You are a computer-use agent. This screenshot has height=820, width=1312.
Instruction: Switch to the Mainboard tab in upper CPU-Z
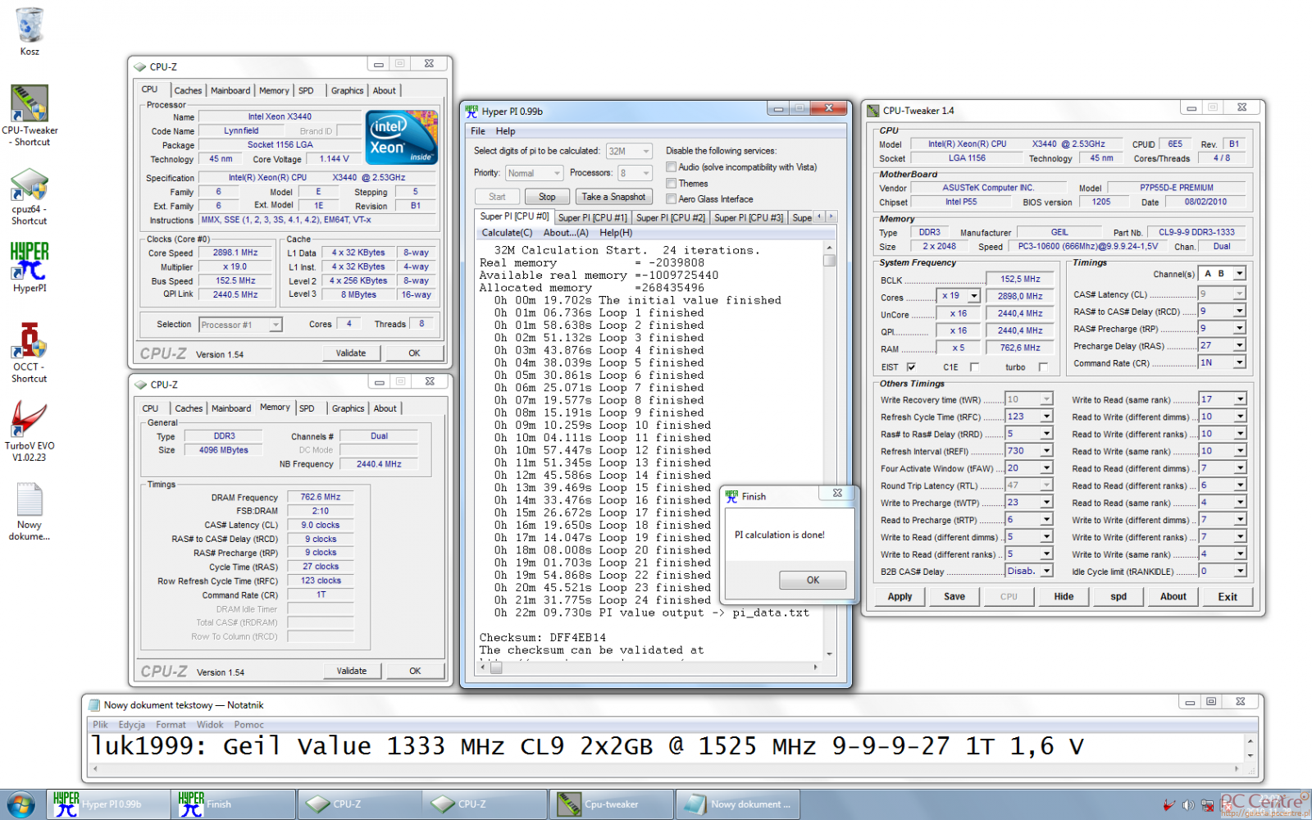[230, 91]
